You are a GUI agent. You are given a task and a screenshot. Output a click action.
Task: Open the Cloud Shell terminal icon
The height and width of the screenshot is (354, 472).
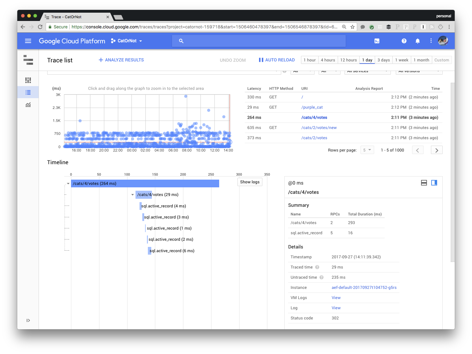pyautogui.click(x=377, y=41)
